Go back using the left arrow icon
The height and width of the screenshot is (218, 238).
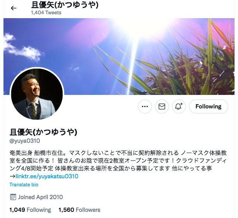coord(14,8)
